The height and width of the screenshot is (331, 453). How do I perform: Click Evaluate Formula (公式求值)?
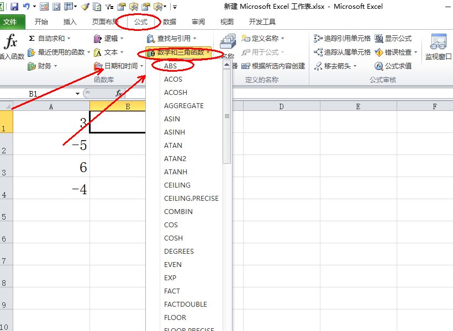tap(397, 66)
